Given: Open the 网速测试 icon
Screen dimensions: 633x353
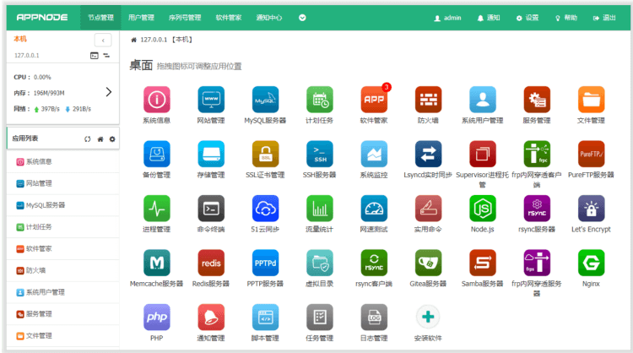Looking at the screenshot, I should click(x=374, y=209).
